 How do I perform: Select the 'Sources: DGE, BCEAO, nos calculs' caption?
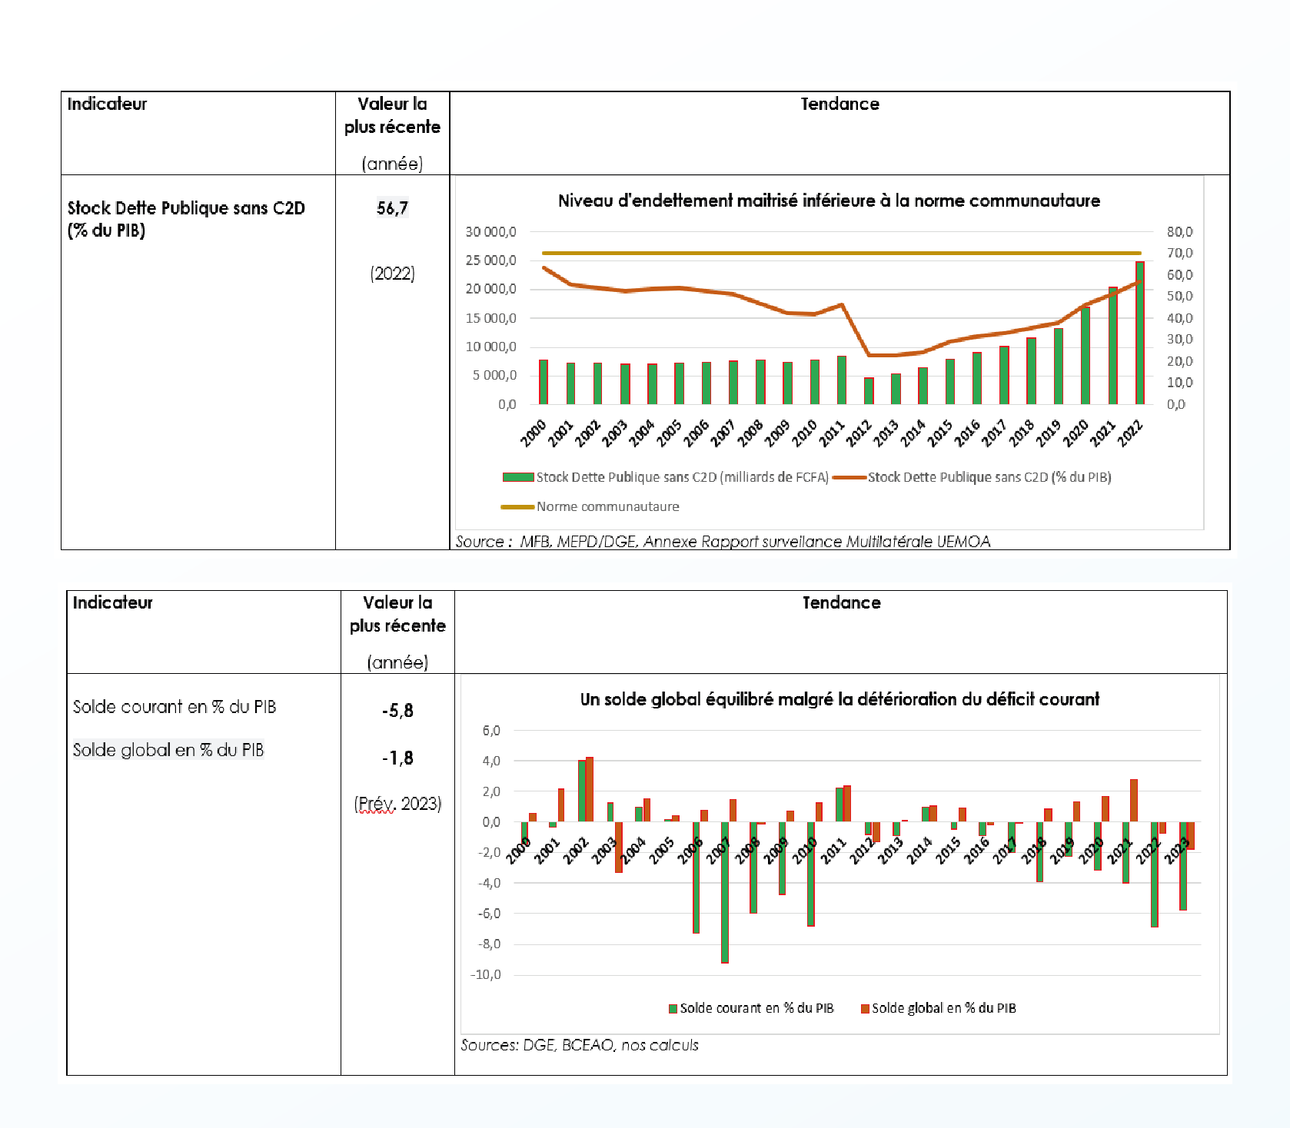580,1045
